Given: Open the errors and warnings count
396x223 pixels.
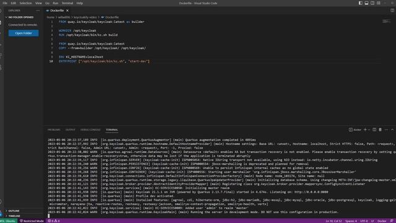Looking at the screenshot, I should click(54, 221).
